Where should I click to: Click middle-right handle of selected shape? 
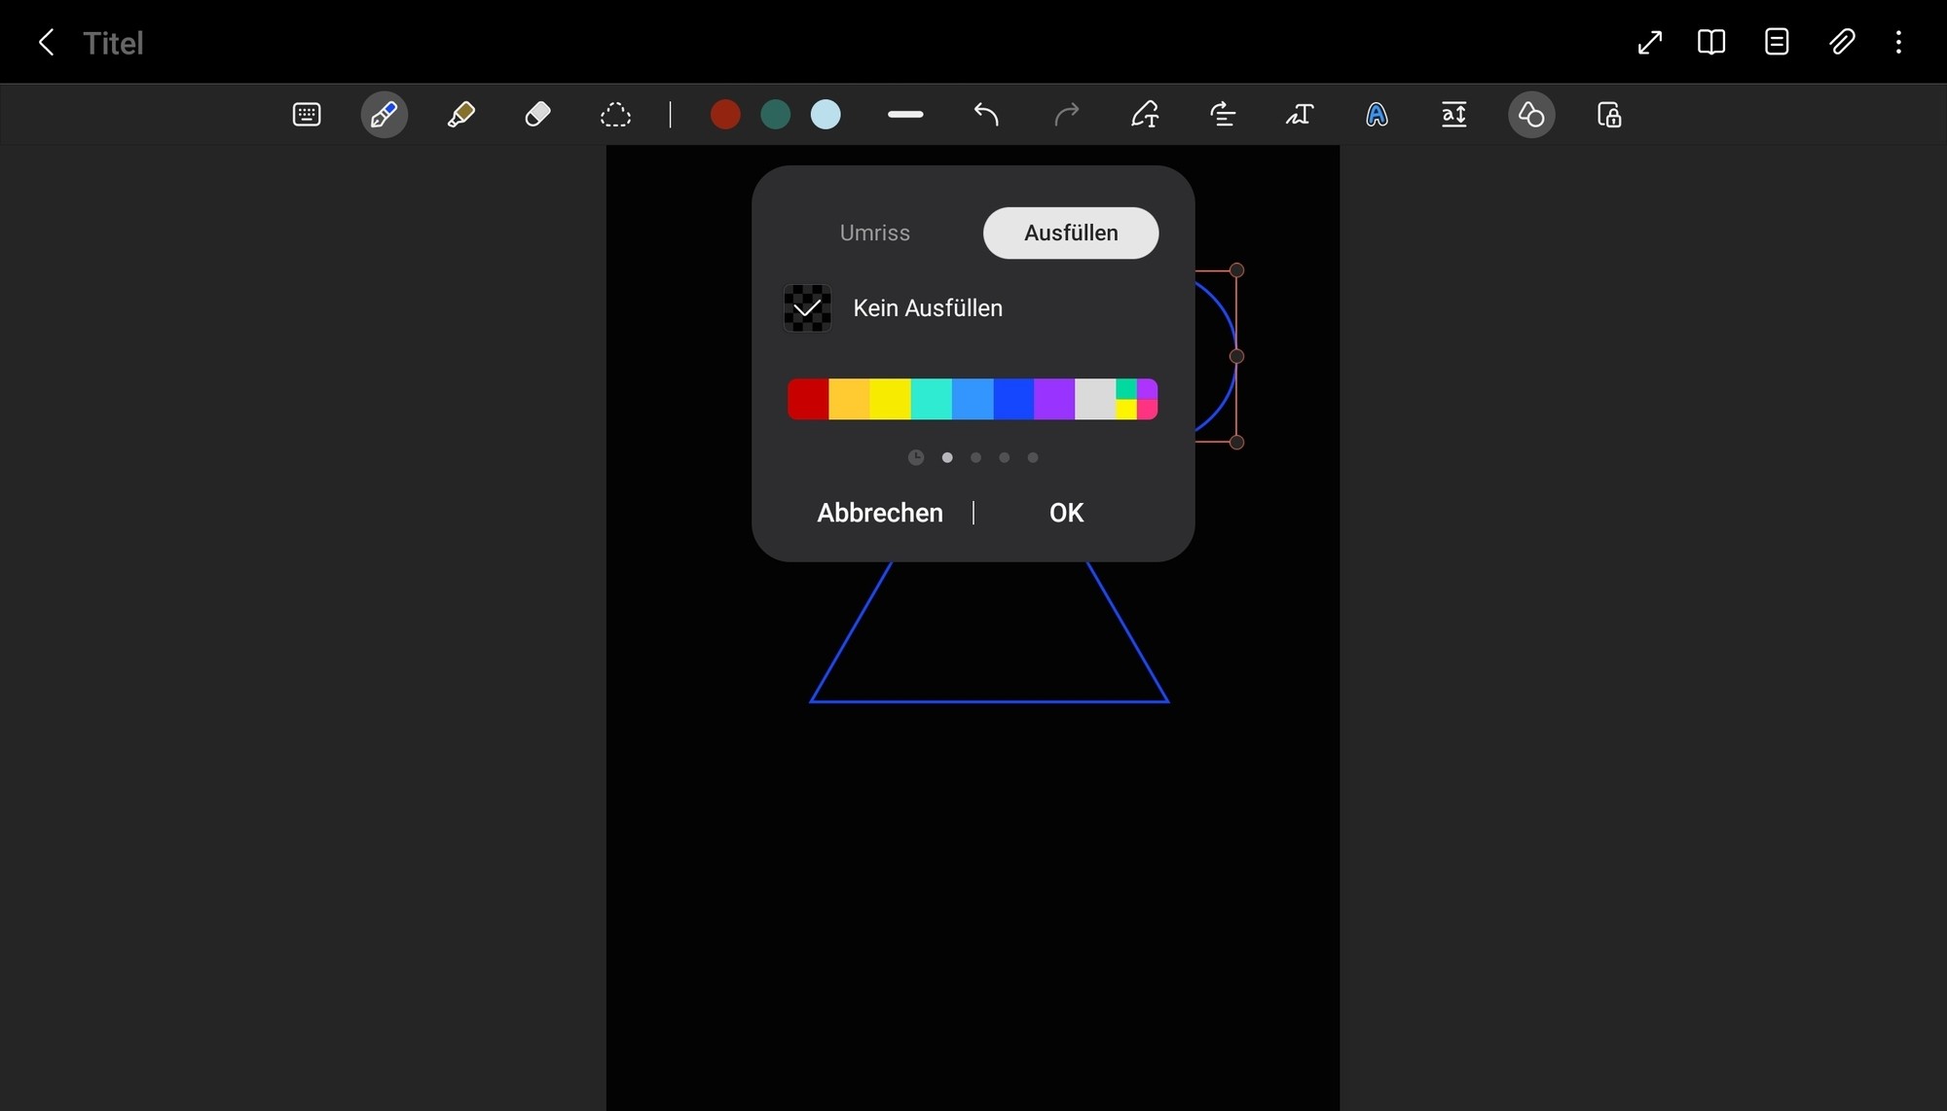click(x=1236, y=356)
